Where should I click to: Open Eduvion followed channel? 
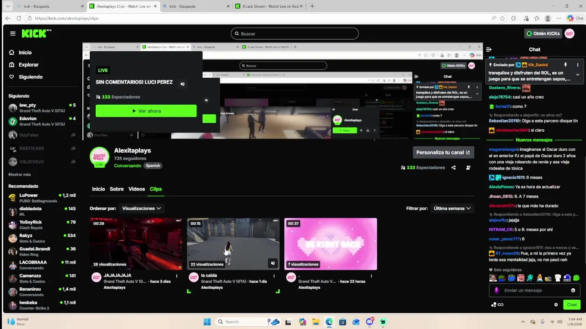[x=42, y=121]
